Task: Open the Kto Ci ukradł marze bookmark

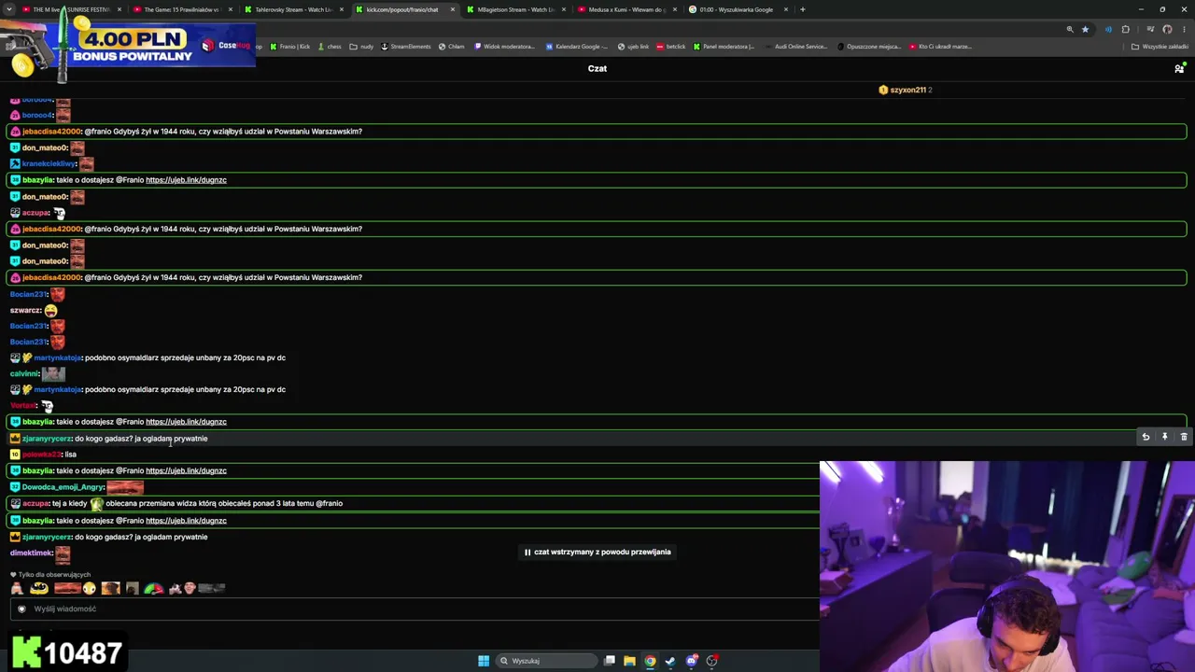Action: (x=941, y=47)
